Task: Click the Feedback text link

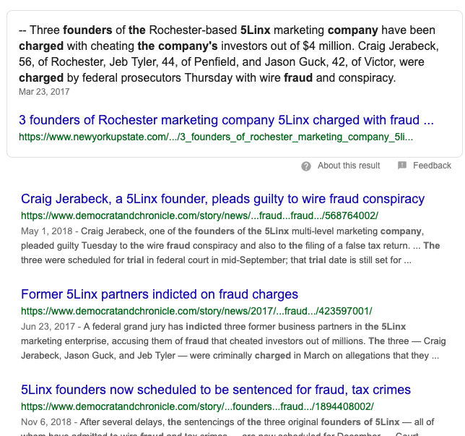Action: pos(432,166)
